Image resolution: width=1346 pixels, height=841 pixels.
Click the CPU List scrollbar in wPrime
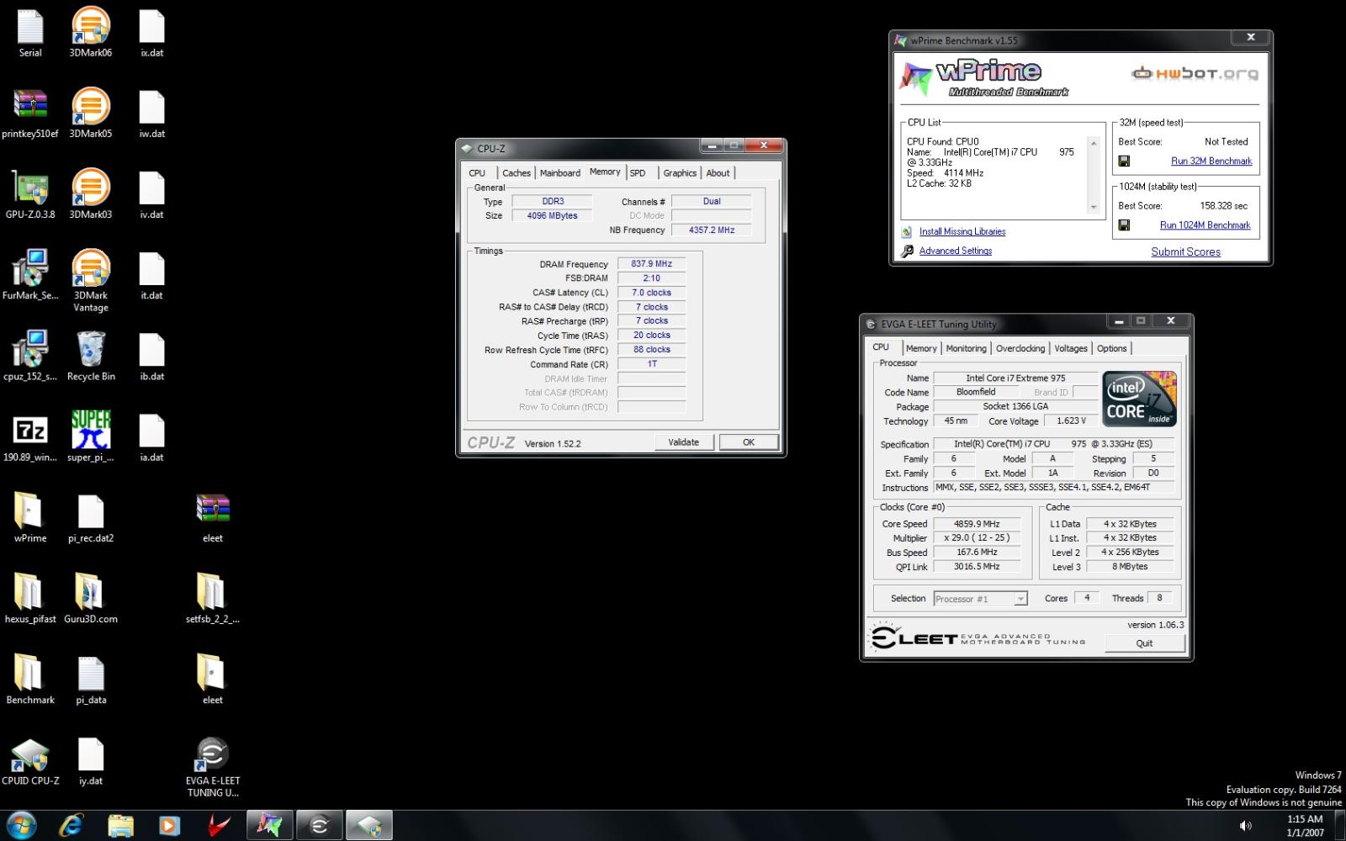coord(1094,175)
